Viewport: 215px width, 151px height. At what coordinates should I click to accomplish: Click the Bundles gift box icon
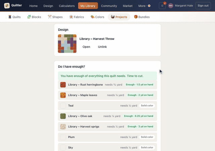(x=136, y=17)
